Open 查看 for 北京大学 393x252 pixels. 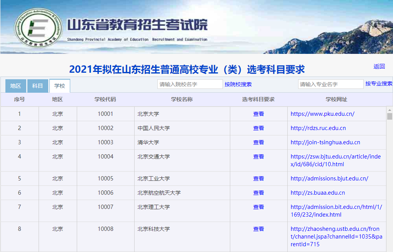tap(258, 114)
